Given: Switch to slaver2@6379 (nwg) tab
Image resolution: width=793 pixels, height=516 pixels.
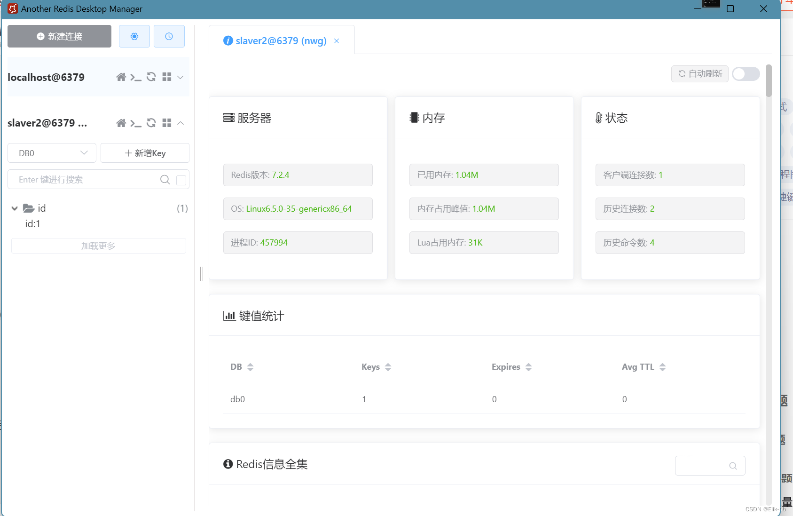Looking at the screenshot, I should tap(281, 41).
